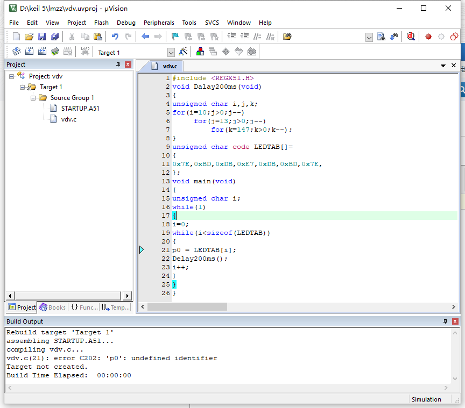
Task: Undo the last edit
Action: [x=115, y=37]
